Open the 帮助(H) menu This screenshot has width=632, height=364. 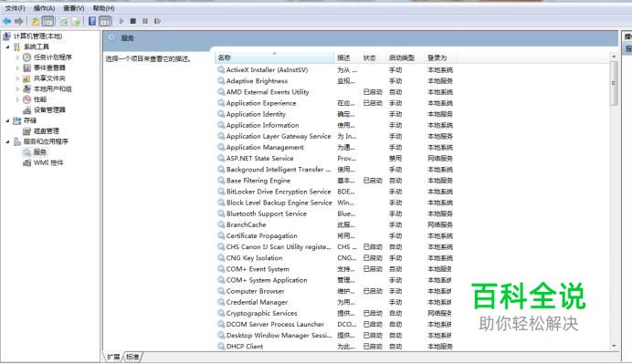(103, 8)
